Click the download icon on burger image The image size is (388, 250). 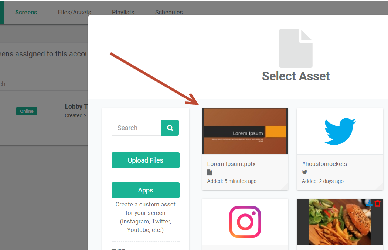tap(369, 203)
